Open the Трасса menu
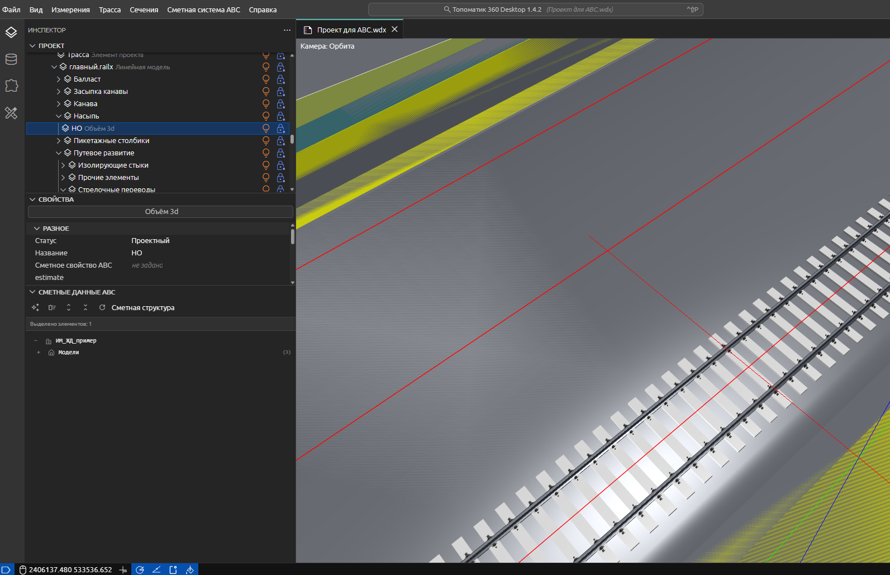The height and width of the screenshot is (575, 890). [x=110, y=9]
